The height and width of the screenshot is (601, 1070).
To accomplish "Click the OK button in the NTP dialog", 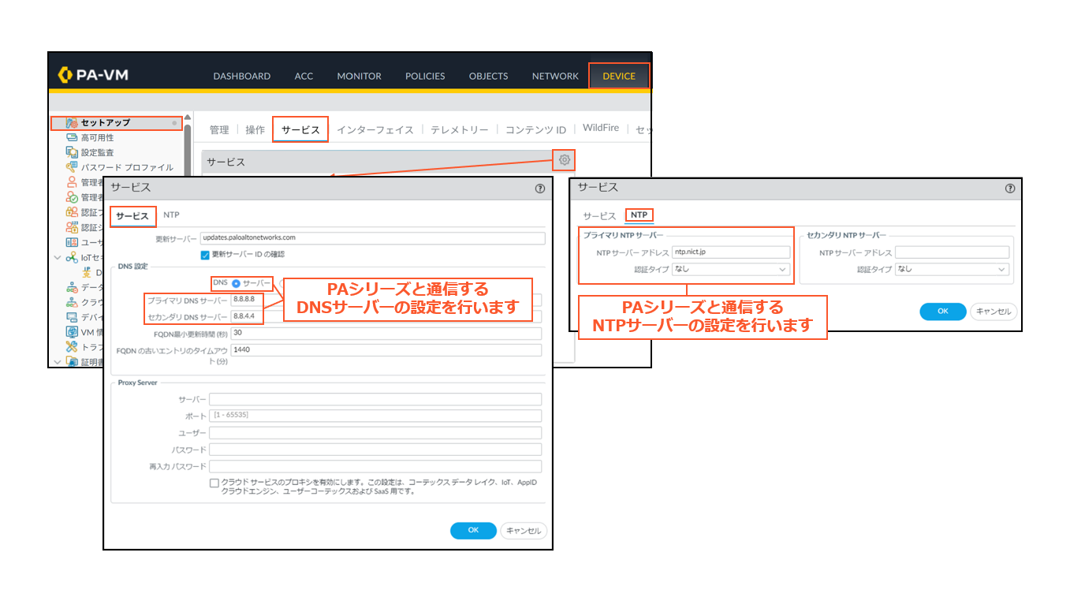I will point(942,311).
